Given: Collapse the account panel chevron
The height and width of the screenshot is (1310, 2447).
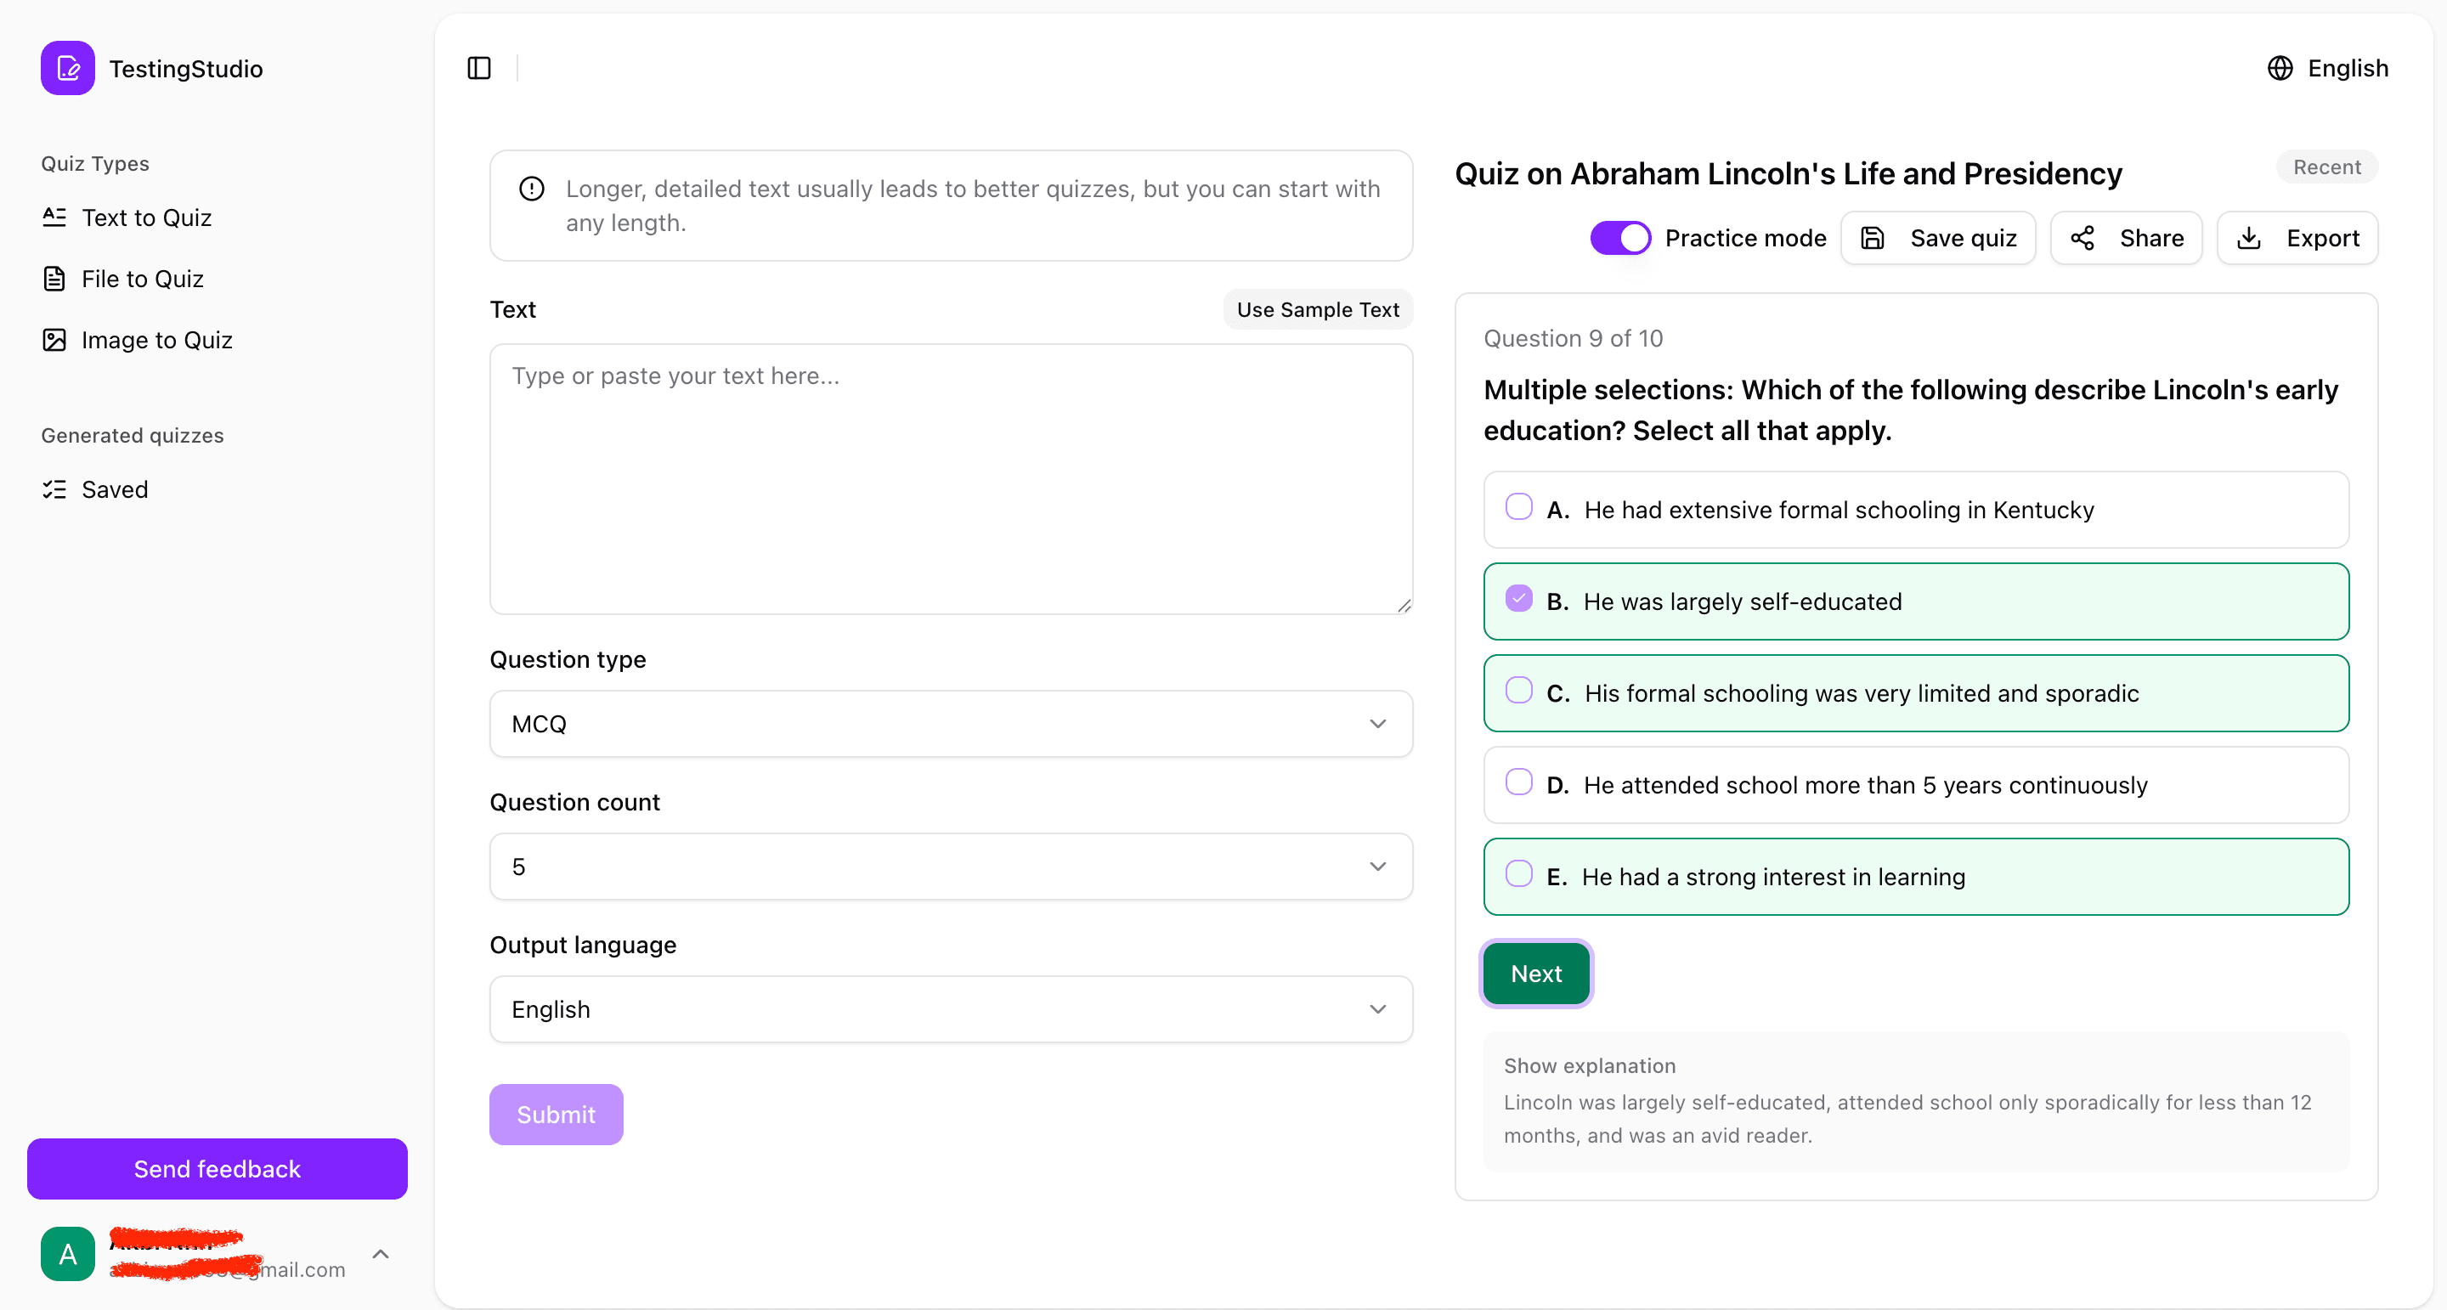Looking at the screenshot, I should [380, 1253].
